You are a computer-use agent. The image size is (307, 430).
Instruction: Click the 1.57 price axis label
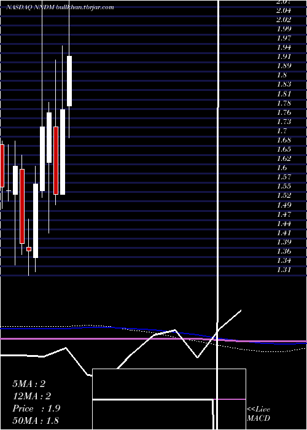284,177
